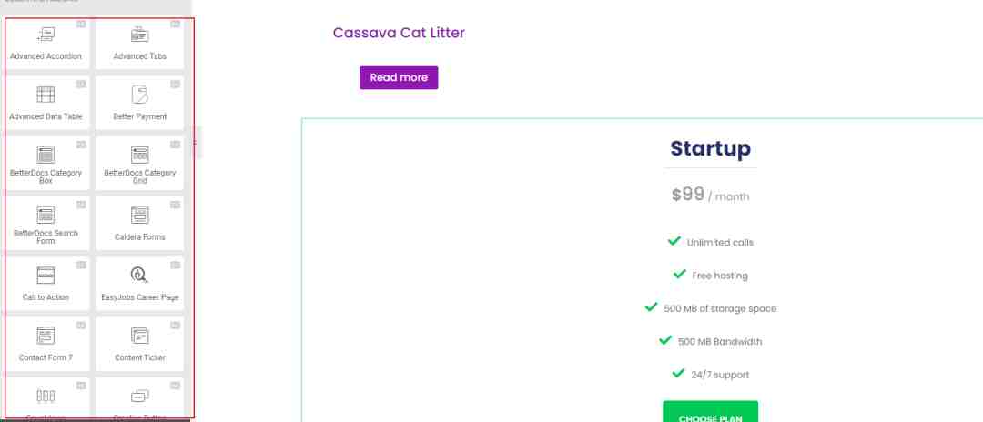This screenshot has height=422, width=983.
Task: Pick the Advanced Data Table widget
Action: [46, 104]
